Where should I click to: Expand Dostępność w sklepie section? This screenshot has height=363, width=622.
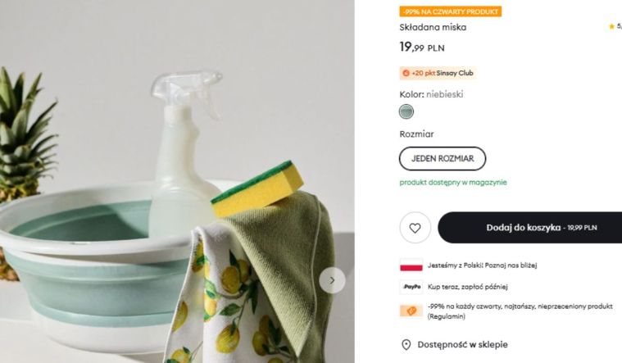point(462,345)
